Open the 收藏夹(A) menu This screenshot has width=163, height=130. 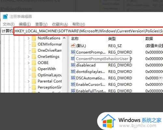60,24
